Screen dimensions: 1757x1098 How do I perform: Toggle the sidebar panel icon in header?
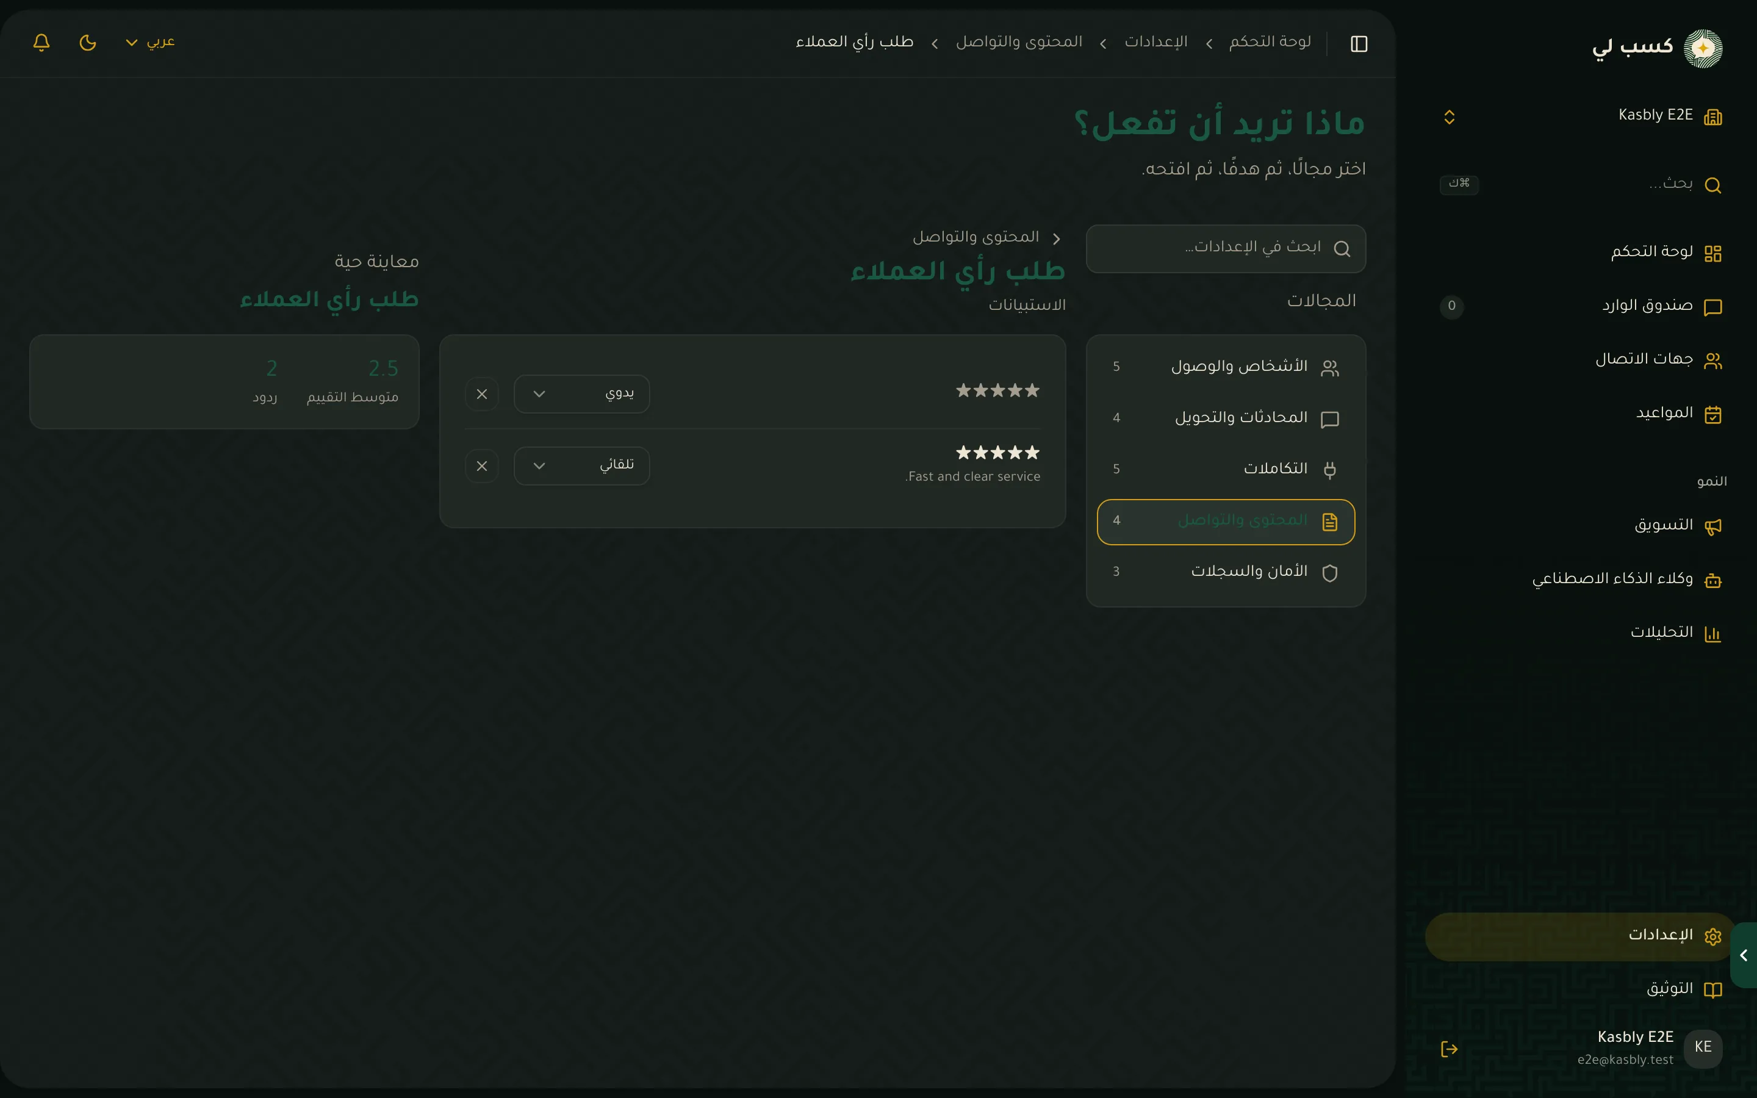point(1359,43)
